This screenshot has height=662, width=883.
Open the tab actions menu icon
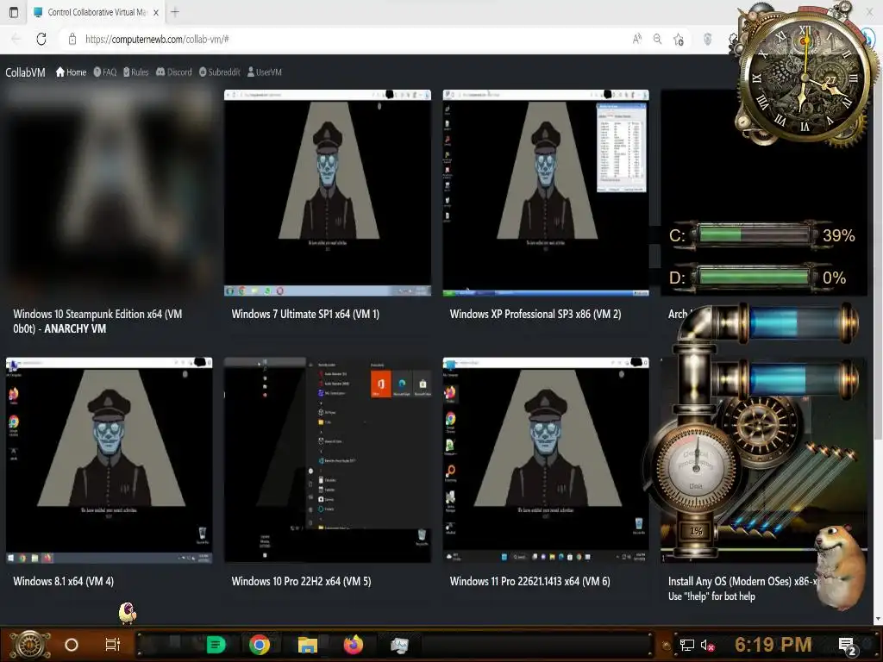[14, 12]
